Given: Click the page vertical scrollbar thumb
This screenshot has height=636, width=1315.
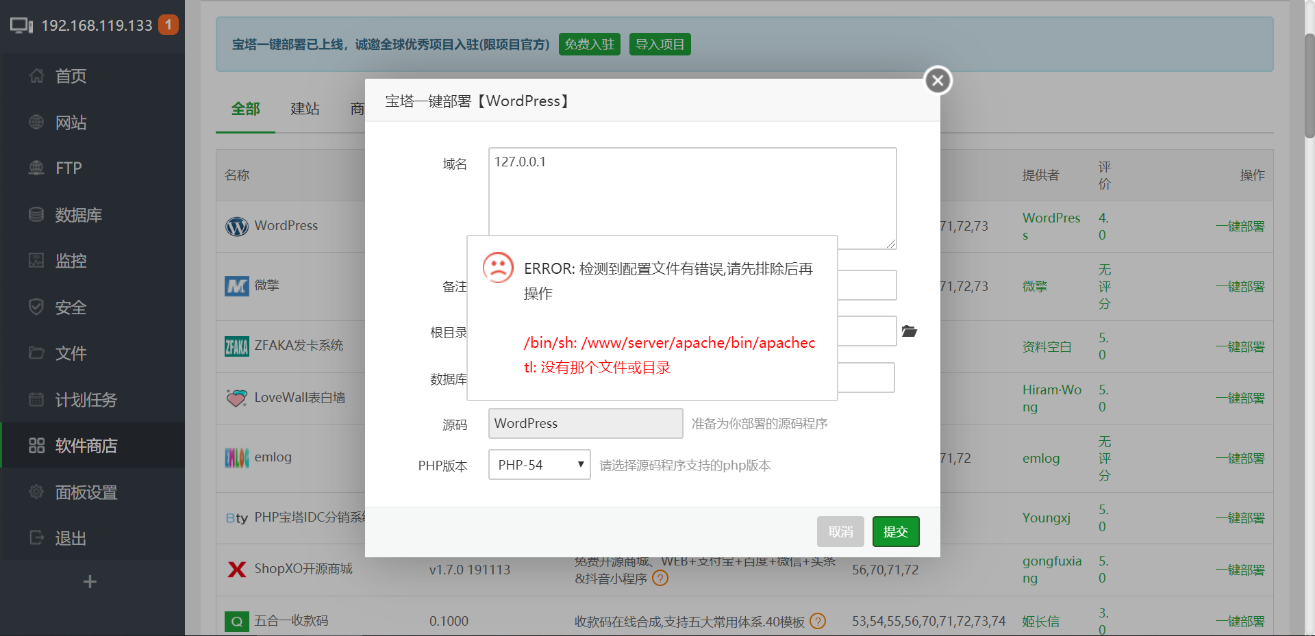Looking at the screenshot, I should pos(1310,86).
